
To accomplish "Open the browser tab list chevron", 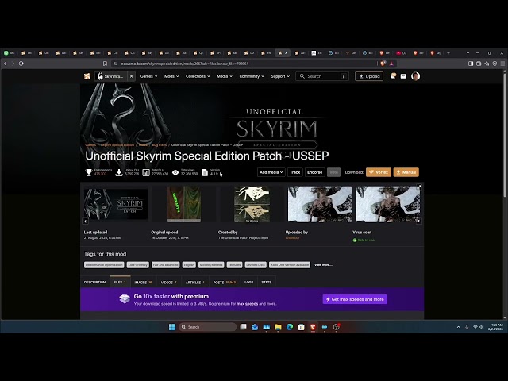I will pyautogui.click(x=468, y=53).
